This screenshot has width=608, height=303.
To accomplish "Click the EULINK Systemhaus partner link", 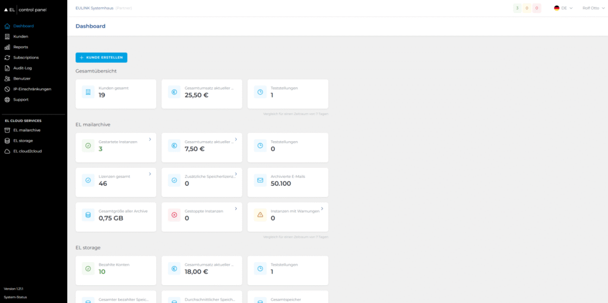I will pyautogui.click(x=94, y=8).
